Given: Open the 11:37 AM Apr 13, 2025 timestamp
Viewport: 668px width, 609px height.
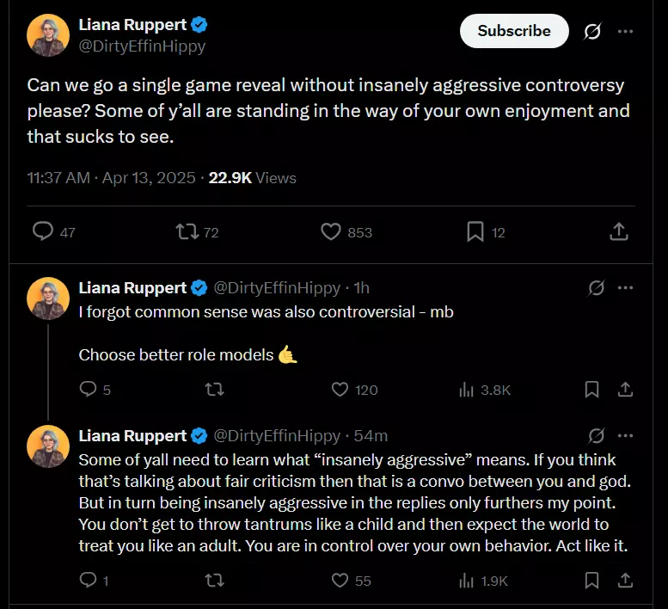Looking at the screenshot, I should [x=111, y=178].
